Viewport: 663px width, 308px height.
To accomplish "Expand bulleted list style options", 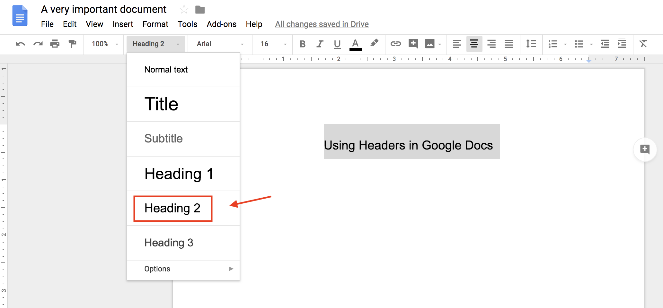I will click(591, 44).
